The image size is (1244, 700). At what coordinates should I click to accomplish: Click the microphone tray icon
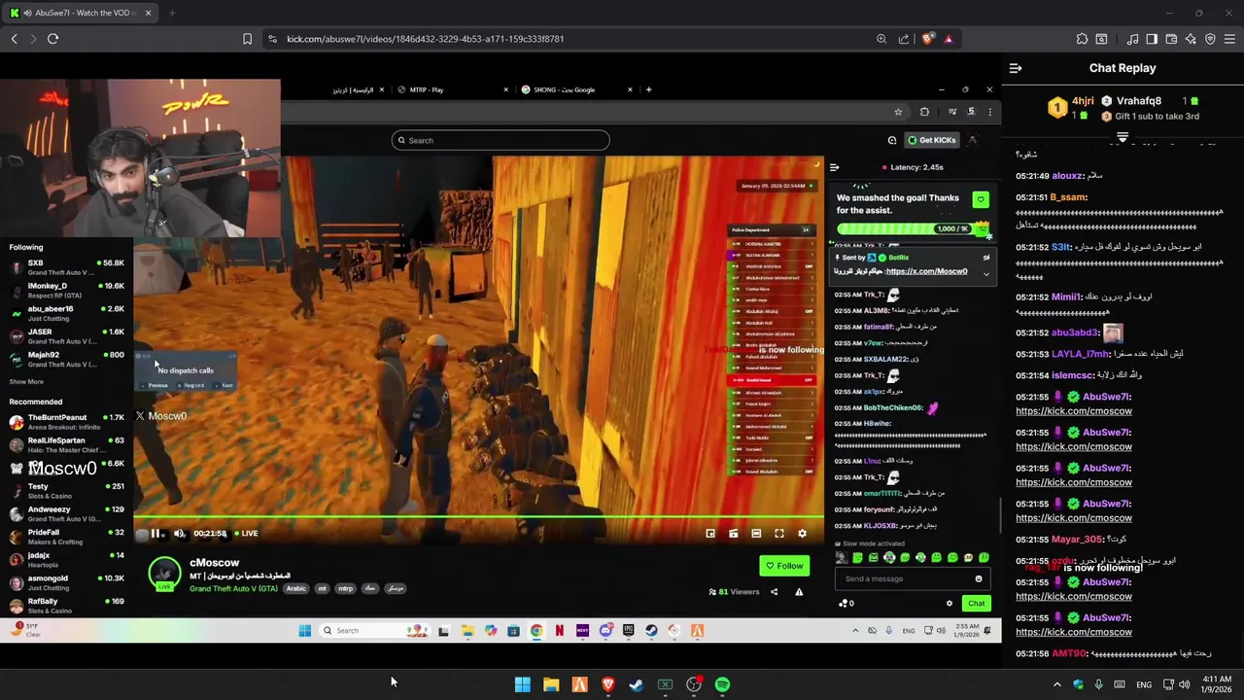[x=1098, y=684]
